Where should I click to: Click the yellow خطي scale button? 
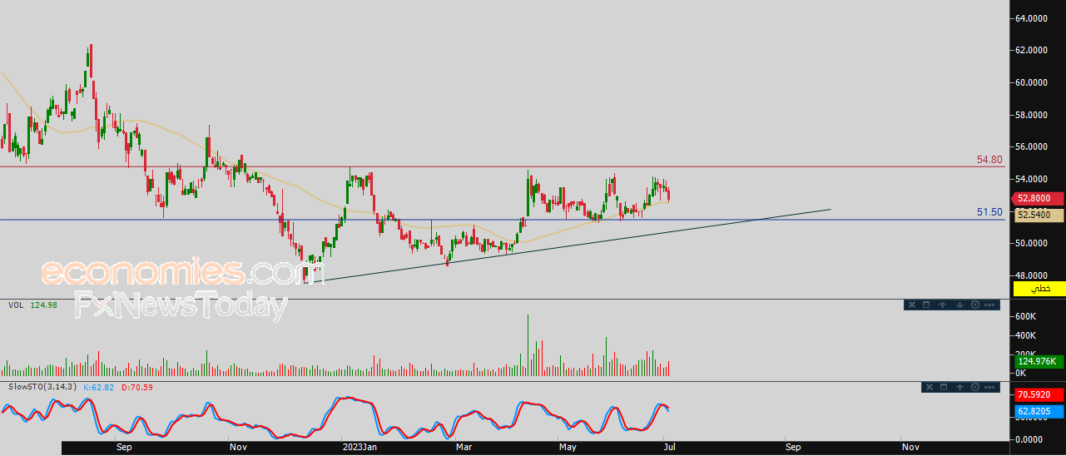(x=1040, y=289)
